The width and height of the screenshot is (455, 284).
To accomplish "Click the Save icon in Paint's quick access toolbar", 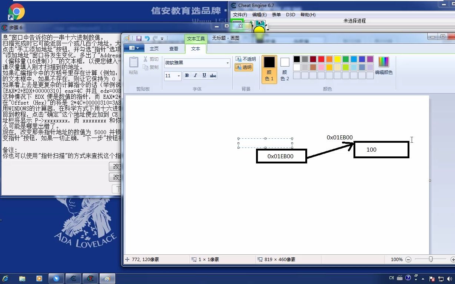I will click(139, 38).
